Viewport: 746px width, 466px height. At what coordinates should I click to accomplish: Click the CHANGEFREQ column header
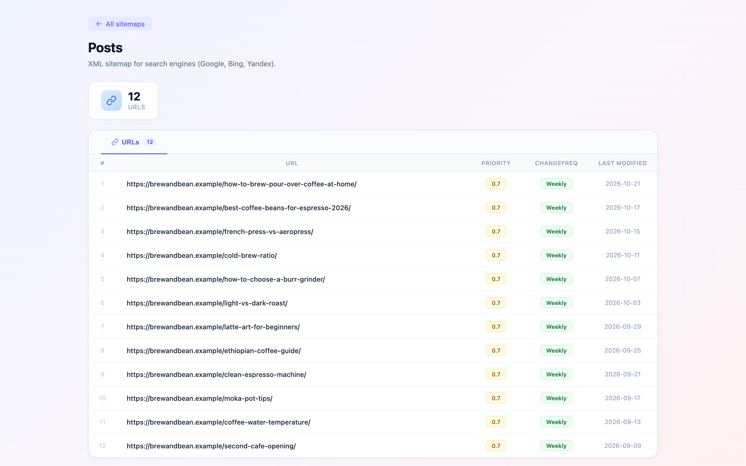[556, 163]
